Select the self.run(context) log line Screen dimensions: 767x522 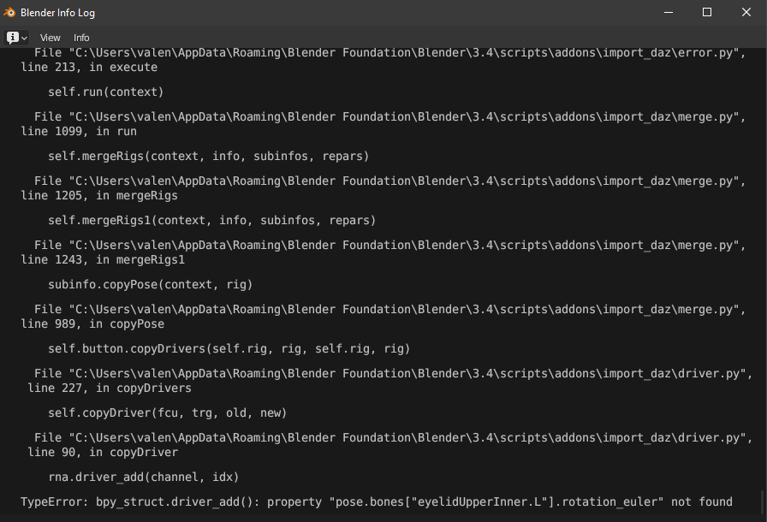pyautogui.click(x=105, y=92)
